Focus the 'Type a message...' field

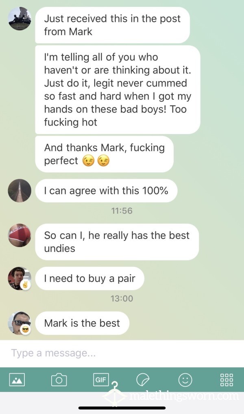(122, 353)
